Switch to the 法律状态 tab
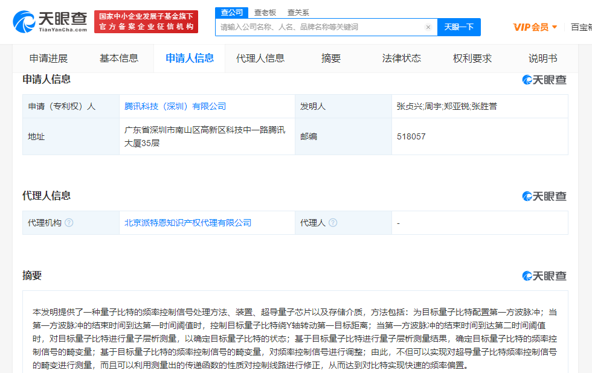The image size is (592, 373). 401,59
